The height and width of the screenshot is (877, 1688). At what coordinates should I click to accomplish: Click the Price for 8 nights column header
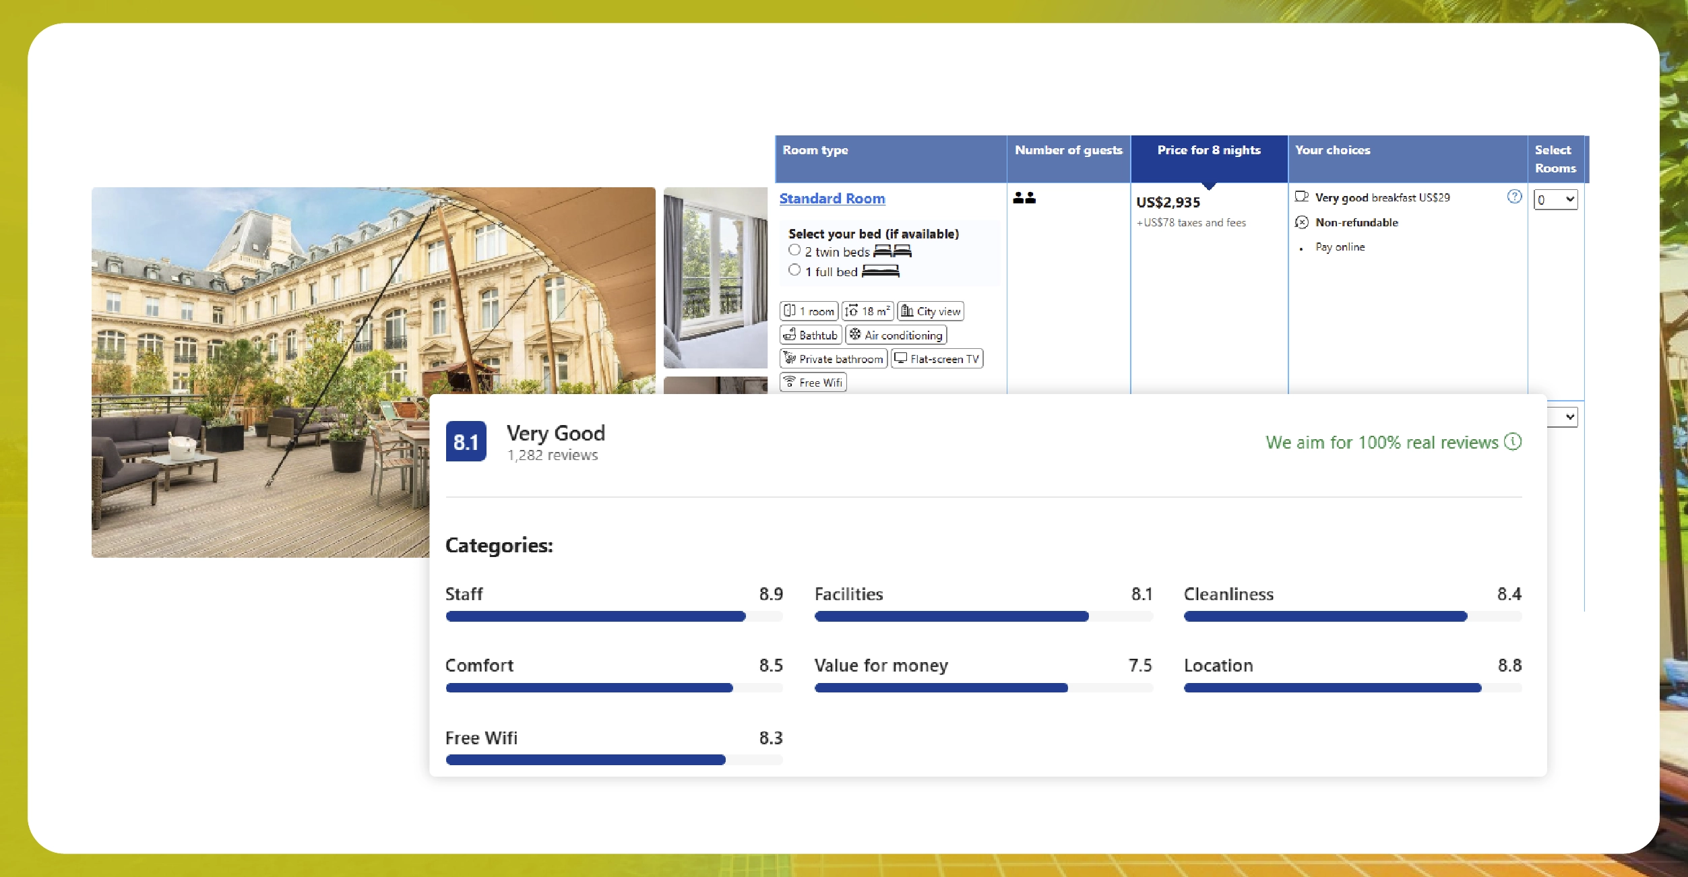tap(1208, 150)
